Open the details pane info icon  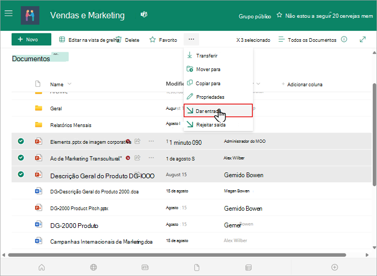[344, 39]
